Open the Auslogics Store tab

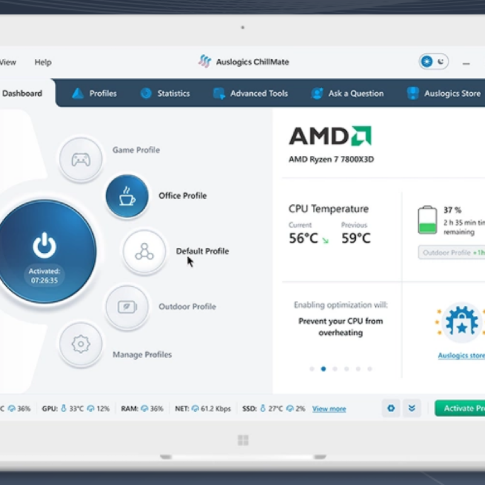[444, 93]
